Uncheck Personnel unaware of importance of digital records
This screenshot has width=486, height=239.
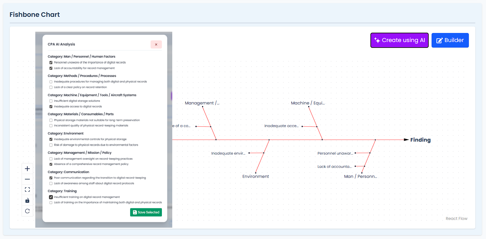51,62
